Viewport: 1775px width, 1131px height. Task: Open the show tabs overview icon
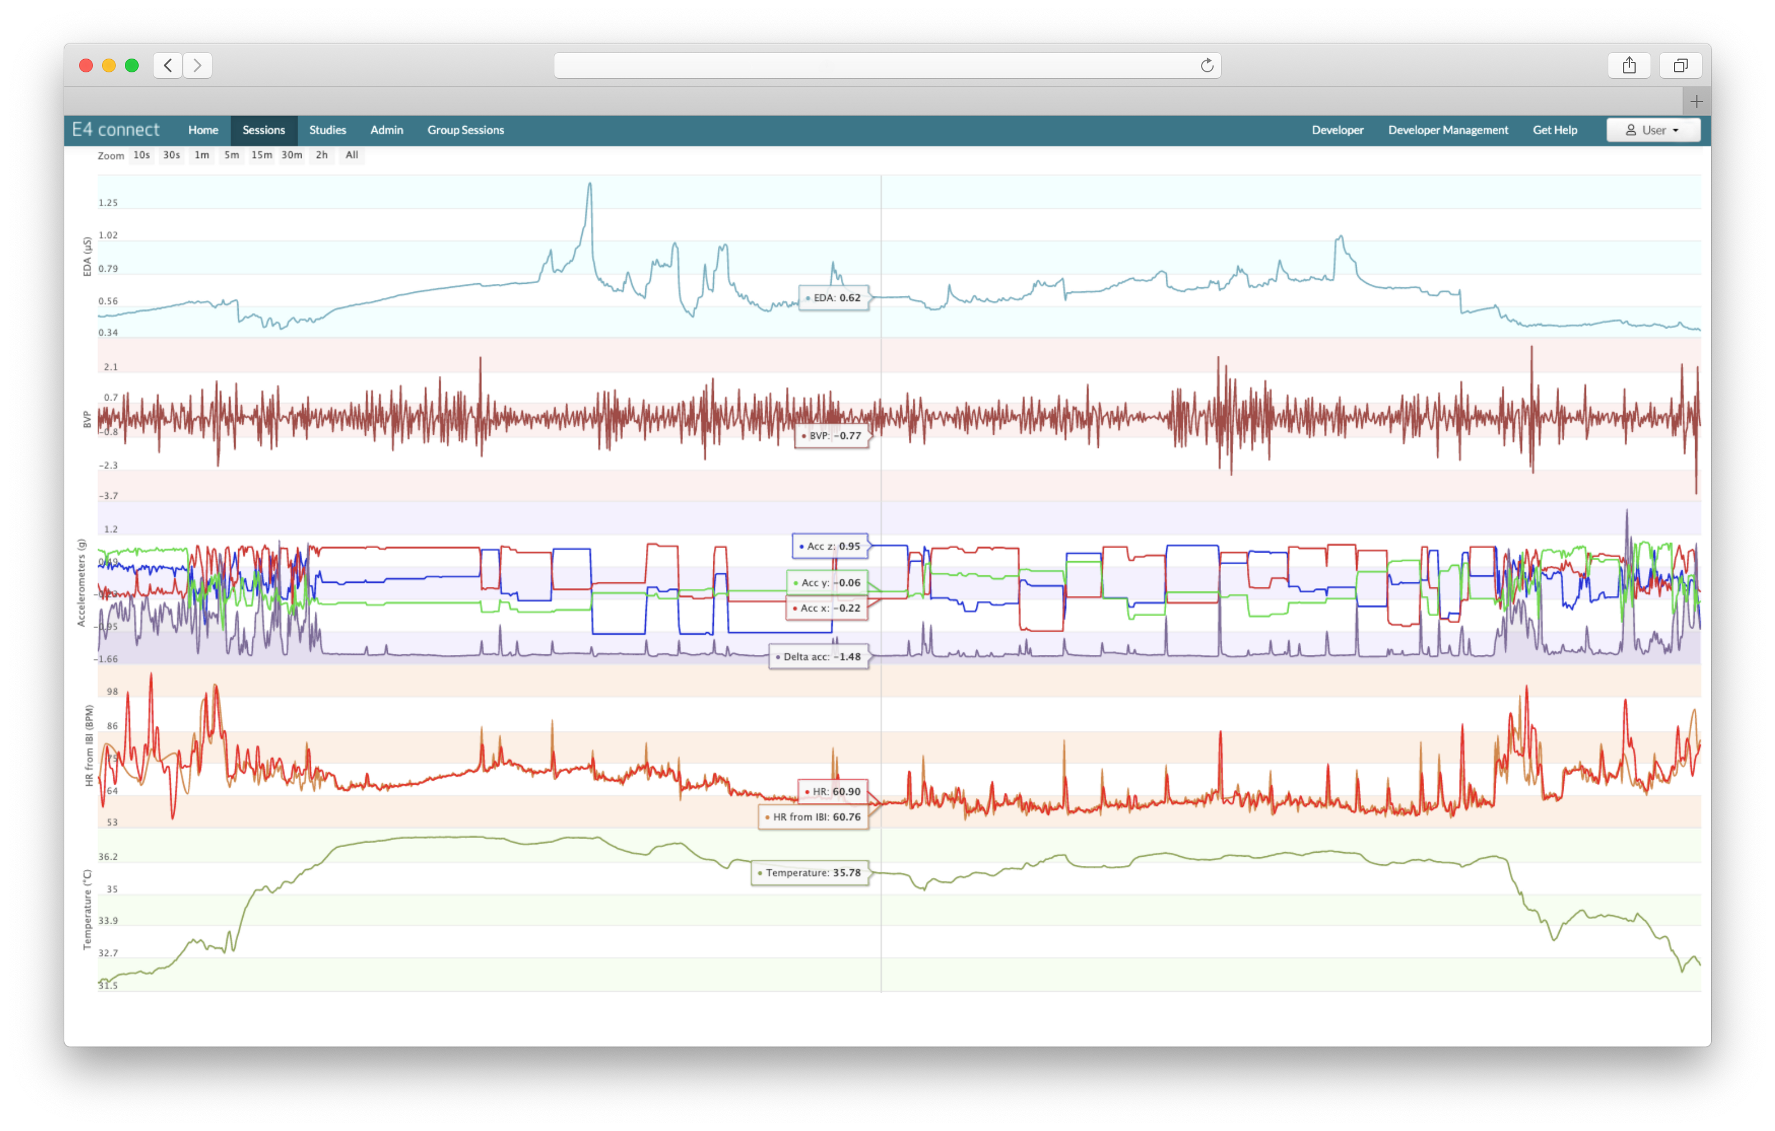point(1680,66)
